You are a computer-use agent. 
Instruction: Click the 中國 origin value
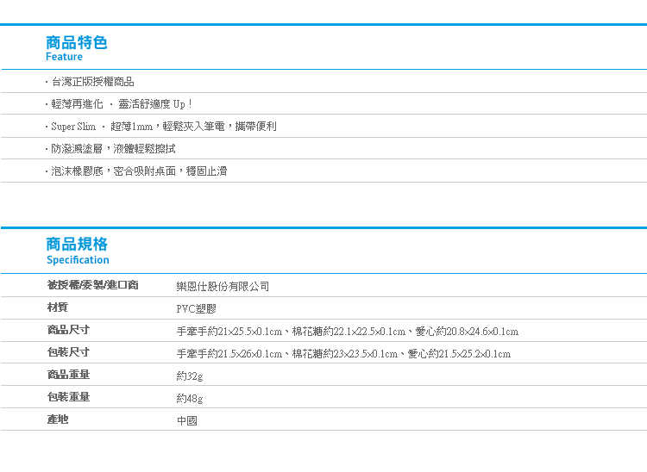186,420
